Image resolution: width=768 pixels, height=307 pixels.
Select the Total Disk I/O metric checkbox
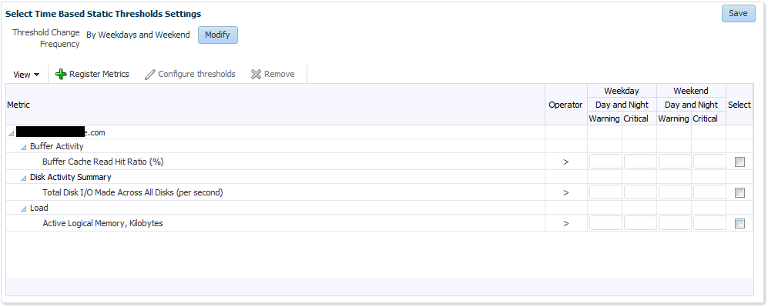click(x=739, y=192)
